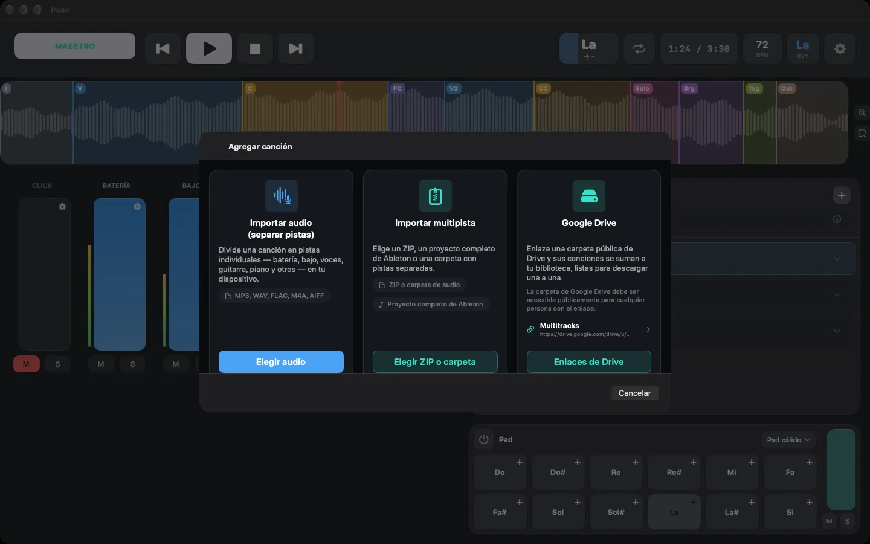Expand the highlighted row chevron

[837, 259]
